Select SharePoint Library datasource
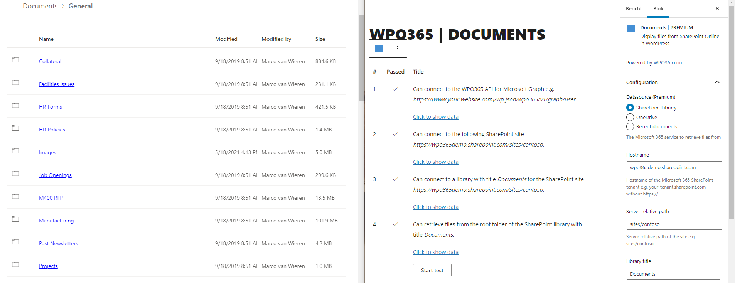The image size is (735, 283). point(630,108)
